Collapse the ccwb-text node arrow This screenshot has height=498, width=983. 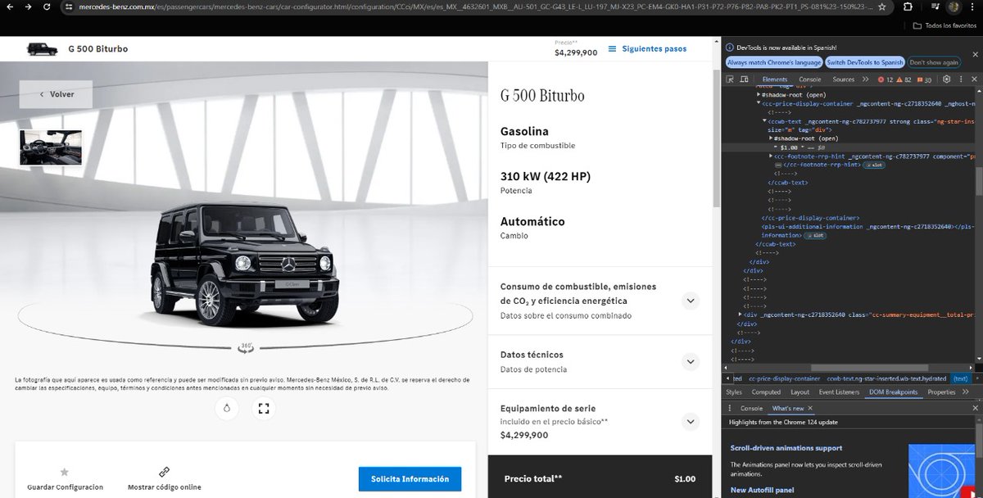[765, 120]
